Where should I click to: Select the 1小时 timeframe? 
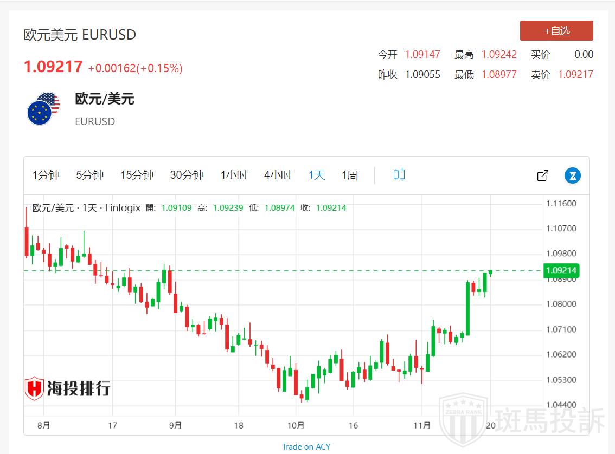point(234,175)
